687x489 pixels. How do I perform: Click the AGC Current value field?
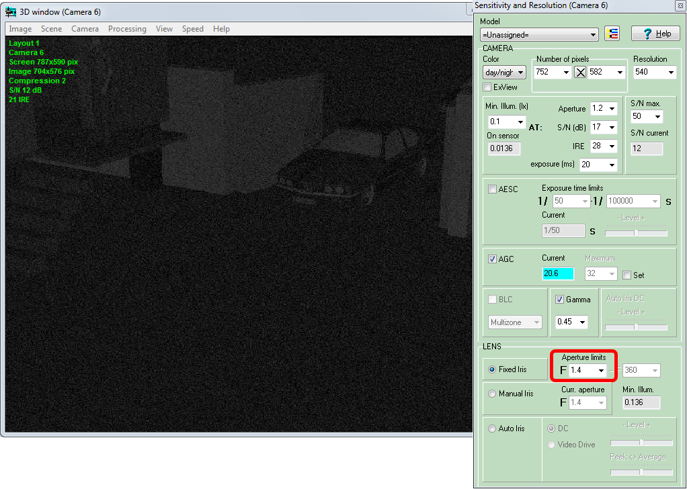coord(557,273)
